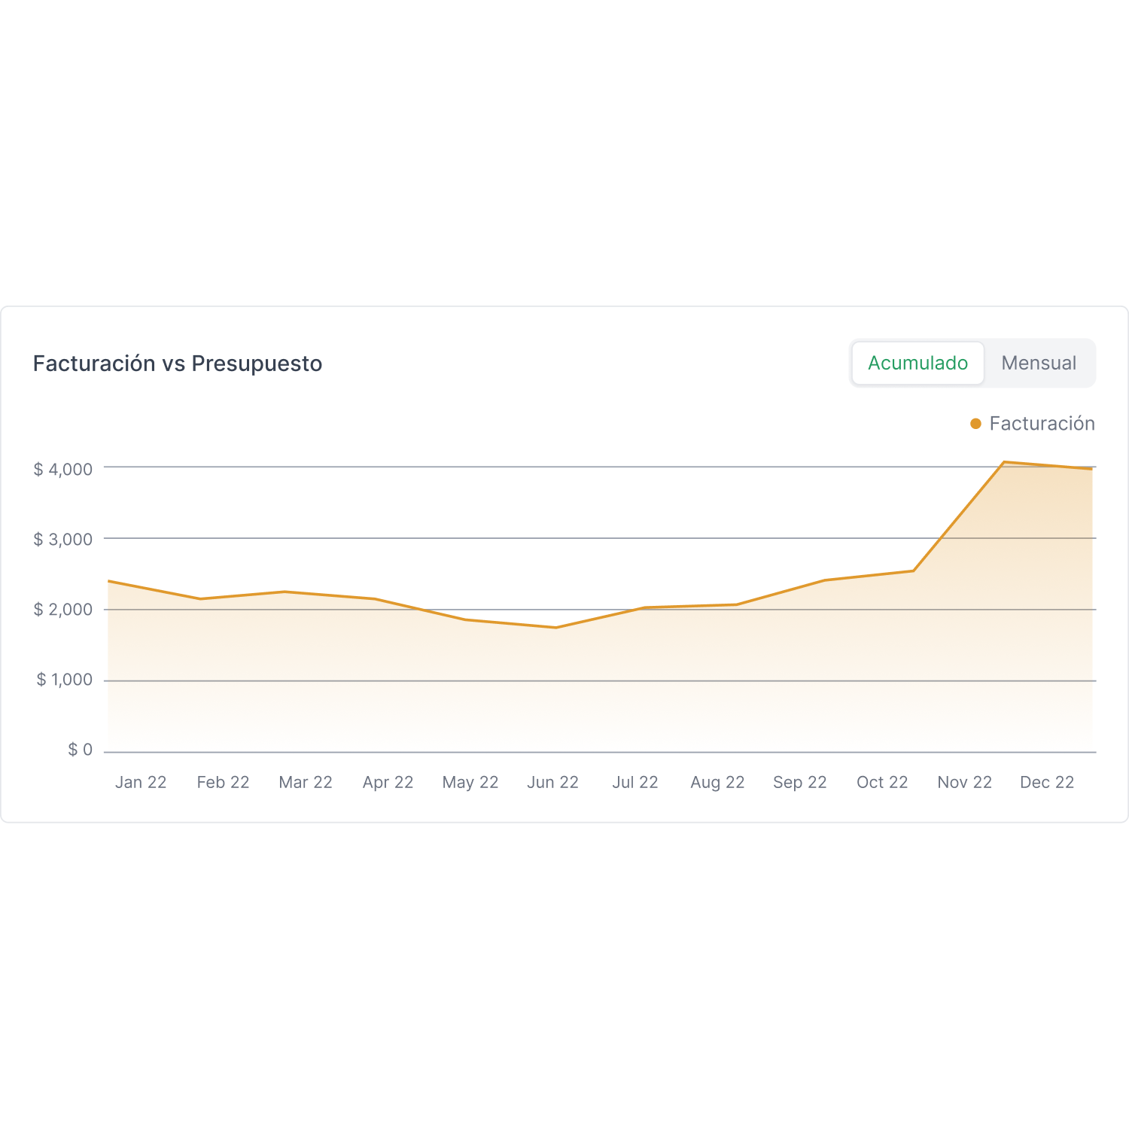Click the Jan 22 axis label
The image size is (1129, 1129).
[141, 782]
